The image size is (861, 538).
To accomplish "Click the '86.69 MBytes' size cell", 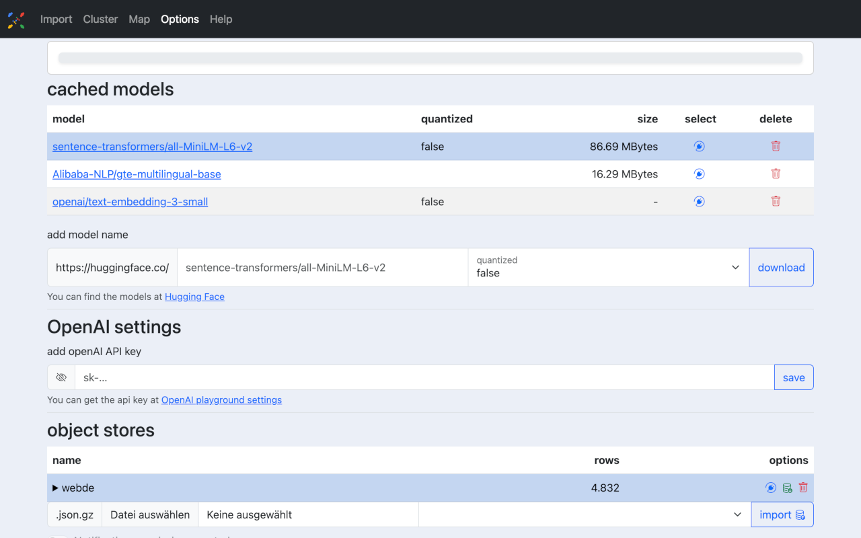I will pos(624,146).
